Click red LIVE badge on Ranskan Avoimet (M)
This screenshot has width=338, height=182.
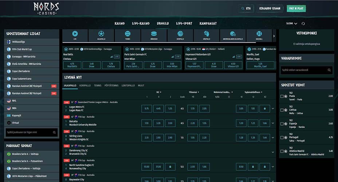pyautogui.click(x=54, y=86)
